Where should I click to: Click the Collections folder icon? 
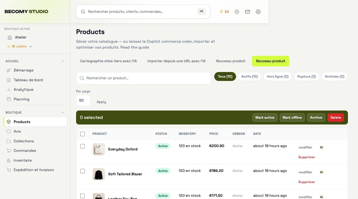[x=9, y=141]
